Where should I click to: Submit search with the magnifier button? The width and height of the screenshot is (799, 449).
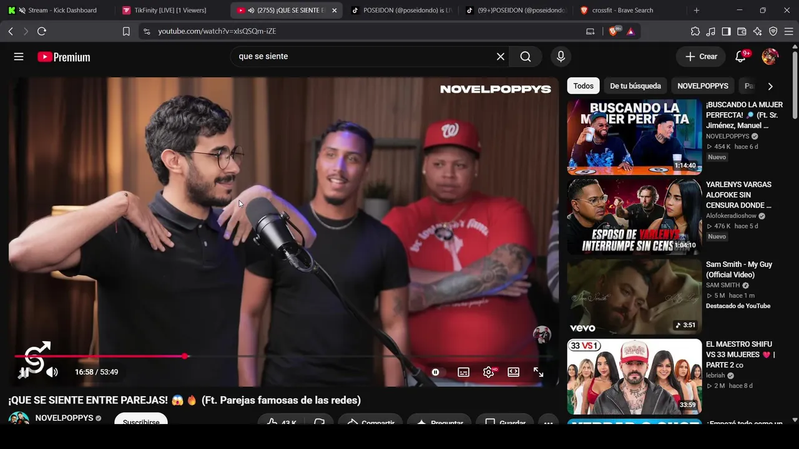point(526,57)
